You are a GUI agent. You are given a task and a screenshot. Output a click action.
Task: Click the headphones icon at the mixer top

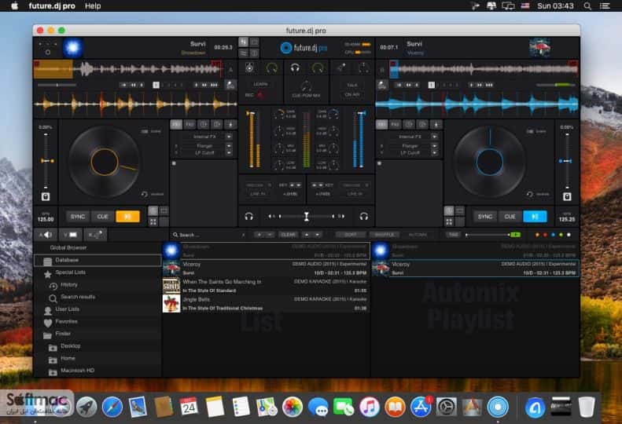[295, 68]
